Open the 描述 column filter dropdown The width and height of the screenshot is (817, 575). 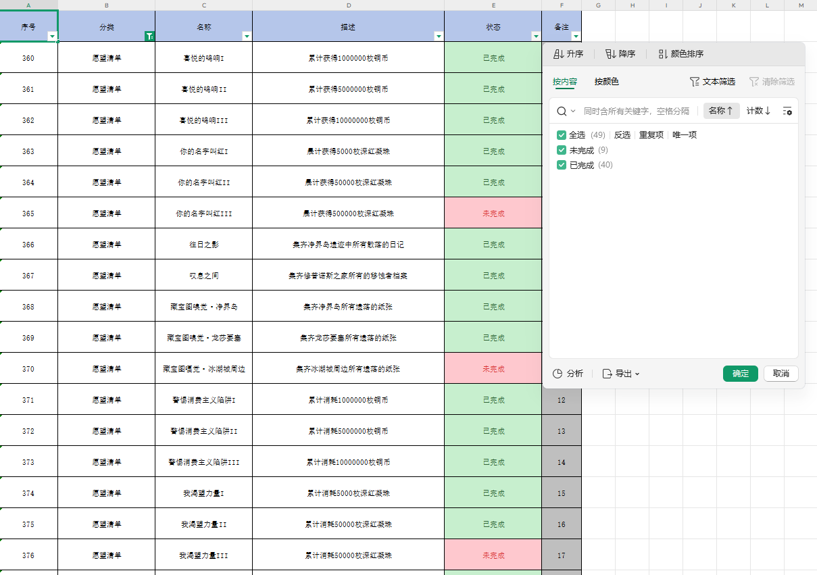439,36
